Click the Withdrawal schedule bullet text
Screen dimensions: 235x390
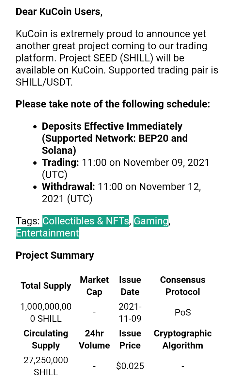(121, 193)
